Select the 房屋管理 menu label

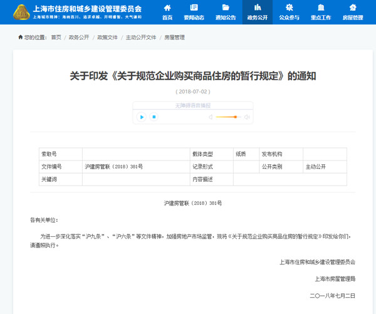[x=352, y=18]
